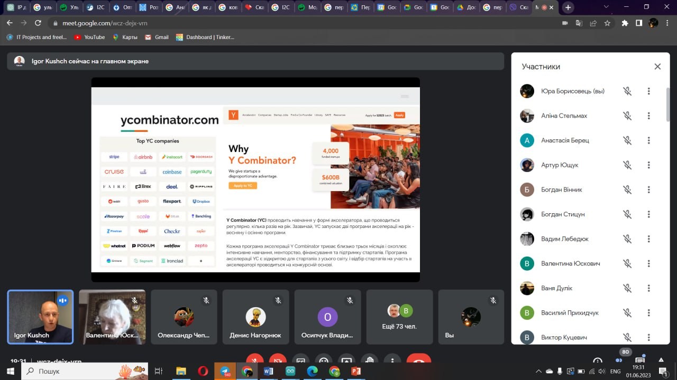Mute microphone of Богдан Вінник

tap(627, 189)
